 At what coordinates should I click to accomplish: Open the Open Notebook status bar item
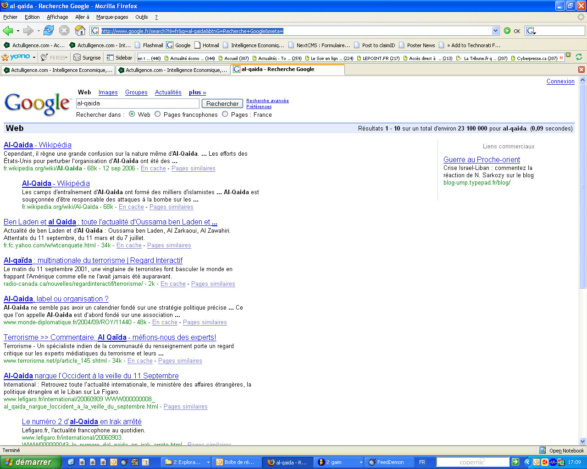point(562,451)
